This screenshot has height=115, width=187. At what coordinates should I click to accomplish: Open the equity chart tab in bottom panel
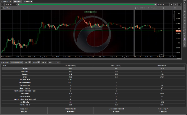(x=5, y=62)
